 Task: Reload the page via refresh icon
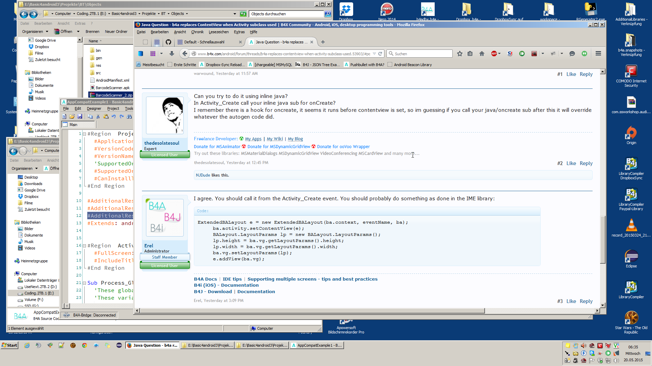pos(380,54)
